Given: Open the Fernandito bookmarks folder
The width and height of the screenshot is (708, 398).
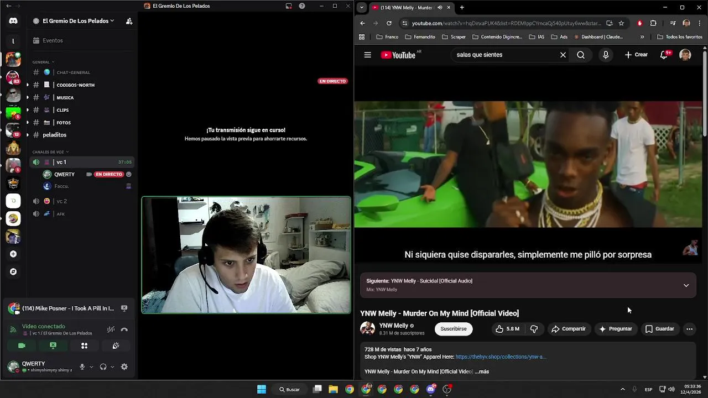Looking at the screenshot, I should click(420, 37).
